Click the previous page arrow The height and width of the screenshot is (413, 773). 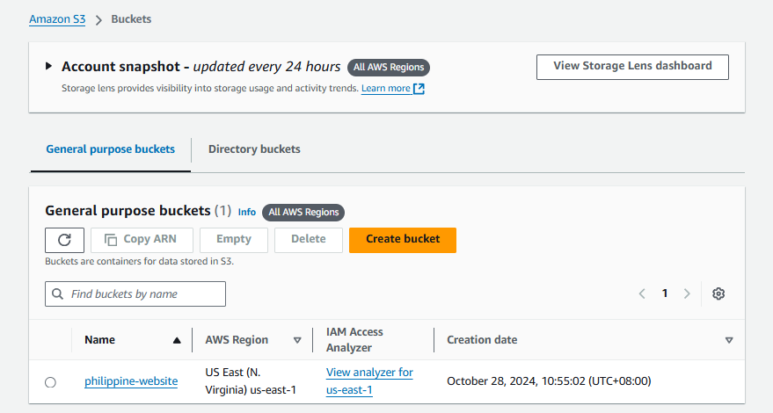click(x=642, y=293)
